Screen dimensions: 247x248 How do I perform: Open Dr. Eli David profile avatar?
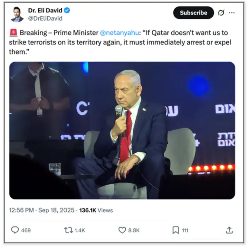click(17, 14)
